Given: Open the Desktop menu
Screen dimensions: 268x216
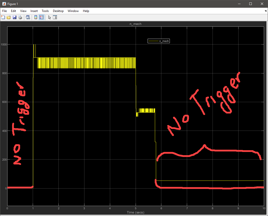Looking at the screenshot, I should (x=58, y=11).
